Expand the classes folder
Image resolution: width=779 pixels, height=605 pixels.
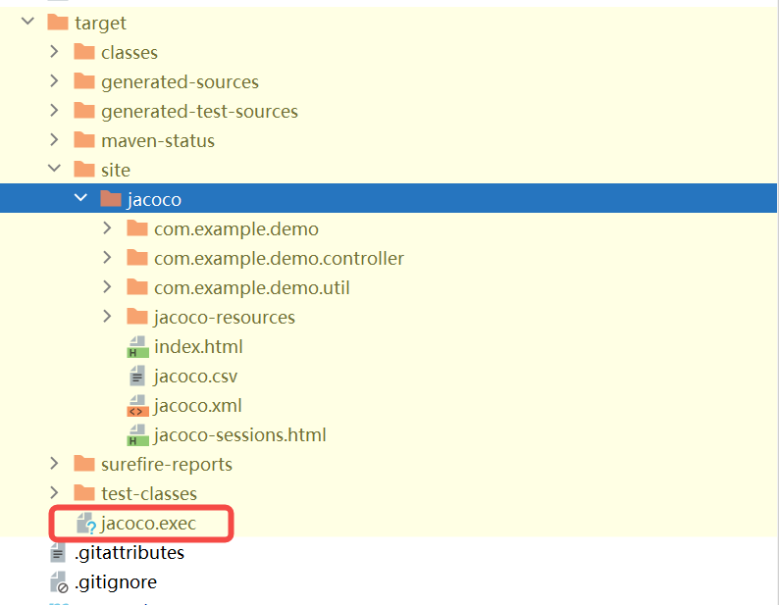point(54,52)
